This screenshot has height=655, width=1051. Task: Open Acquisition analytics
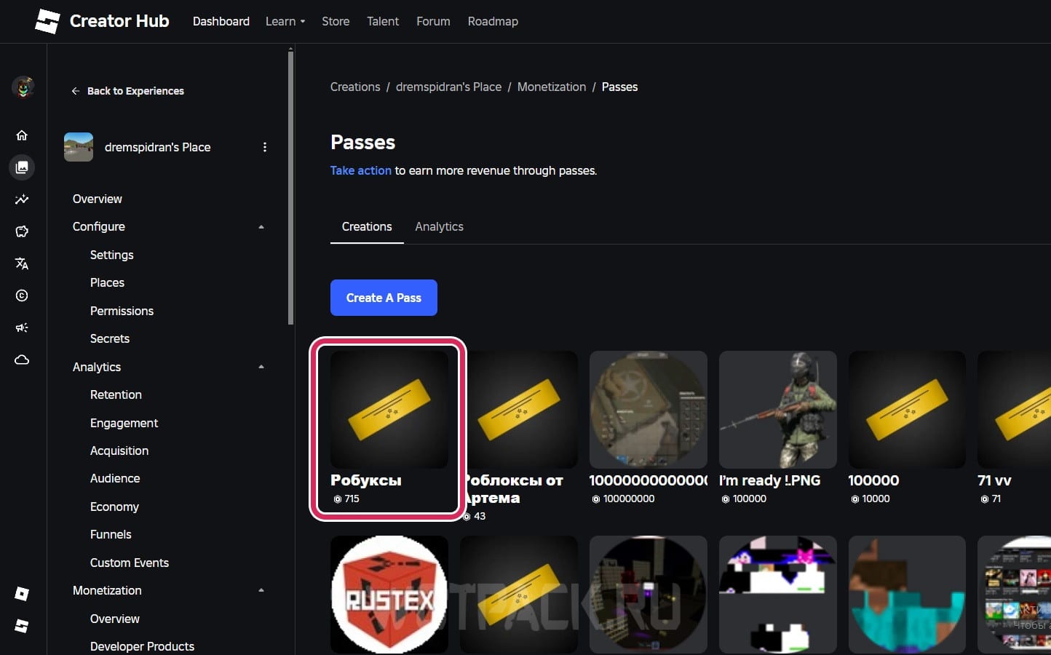tap(119, 450)
